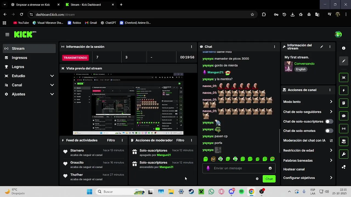This screenshot has height=197, width=351.
Task: Click Hostear canal
Action: click(x=294, y=169)
